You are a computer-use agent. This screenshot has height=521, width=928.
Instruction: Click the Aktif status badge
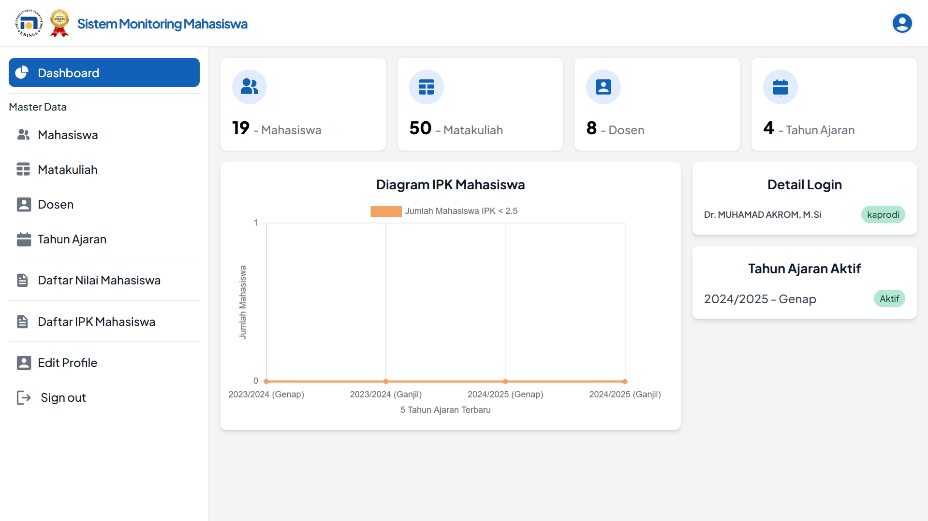click(890, 298)
